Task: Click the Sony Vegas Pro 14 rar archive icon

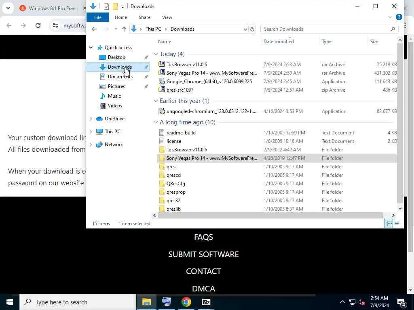Action: 162,73
